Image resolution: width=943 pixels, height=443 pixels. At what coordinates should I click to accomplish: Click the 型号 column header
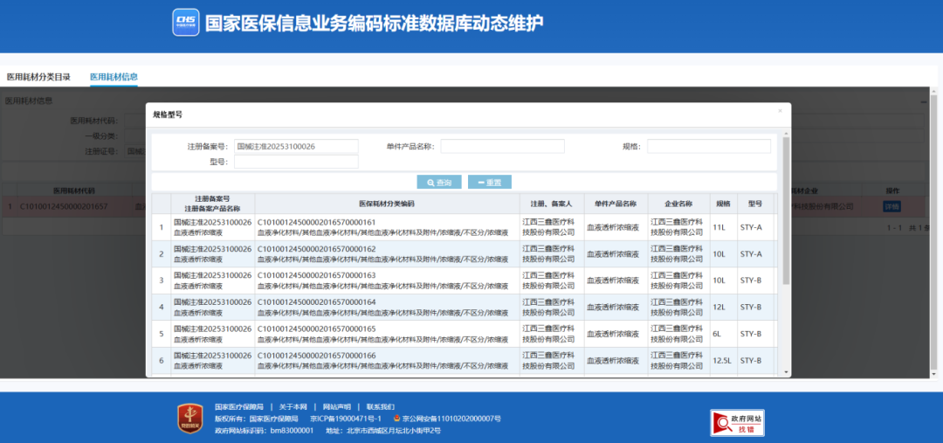click(755, 204)
